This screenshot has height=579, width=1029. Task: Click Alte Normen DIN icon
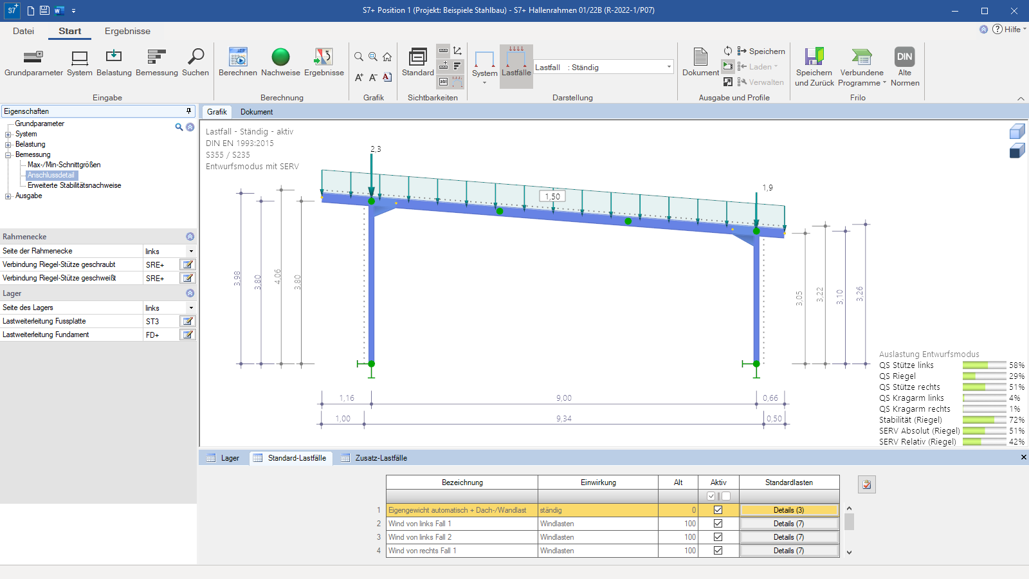click(905, 67)
